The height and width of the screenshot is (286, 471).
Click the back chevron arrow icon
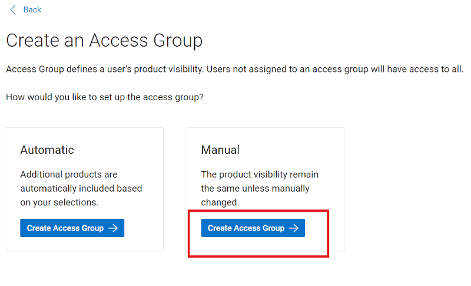tap(13, 9)
